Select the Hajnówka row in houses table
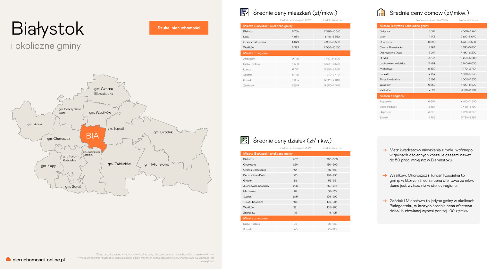This screenshot has width=504, height=269. pyautogui.click(x=431, y=112)
